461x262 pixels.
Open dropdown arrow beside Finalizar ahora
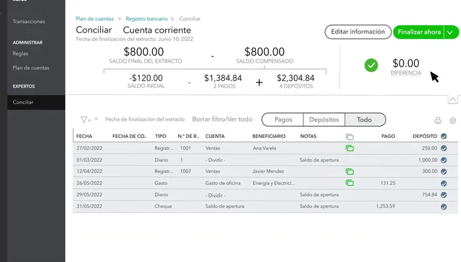point(451,32)
